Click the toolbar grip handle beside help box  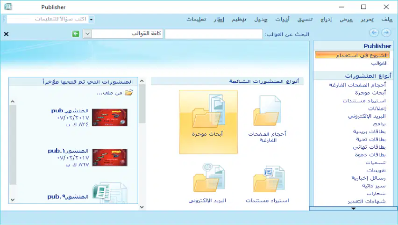[4, 19]
